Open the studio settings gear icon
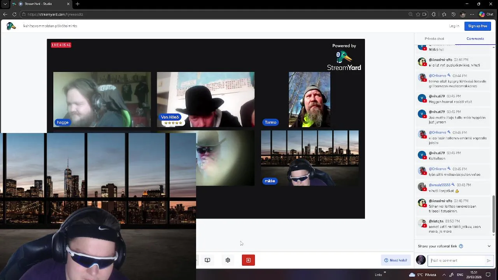Viewport: 498px width, 280px height. coord(228,260)
